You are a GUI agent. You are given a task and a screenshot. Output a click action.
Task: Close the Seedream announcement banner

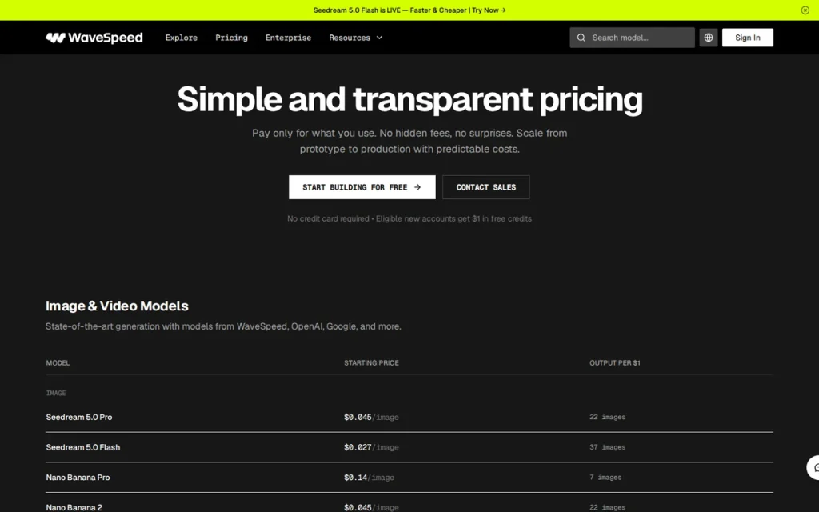click(805, 10)
